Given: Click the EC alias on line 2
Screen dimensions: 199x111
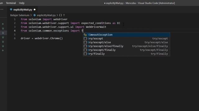Looking at the screenshot, I should pos(118,23).
